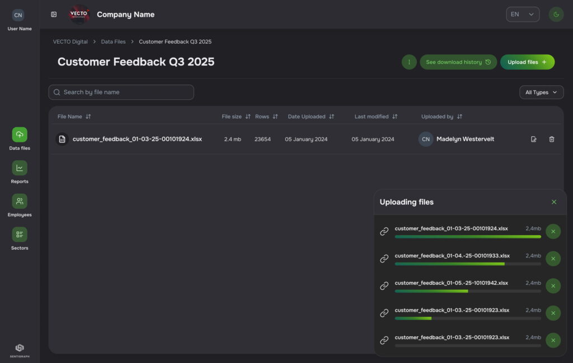Navigate to Data Files breadcrumb
573x363 pixels.
tap(113, 42)
